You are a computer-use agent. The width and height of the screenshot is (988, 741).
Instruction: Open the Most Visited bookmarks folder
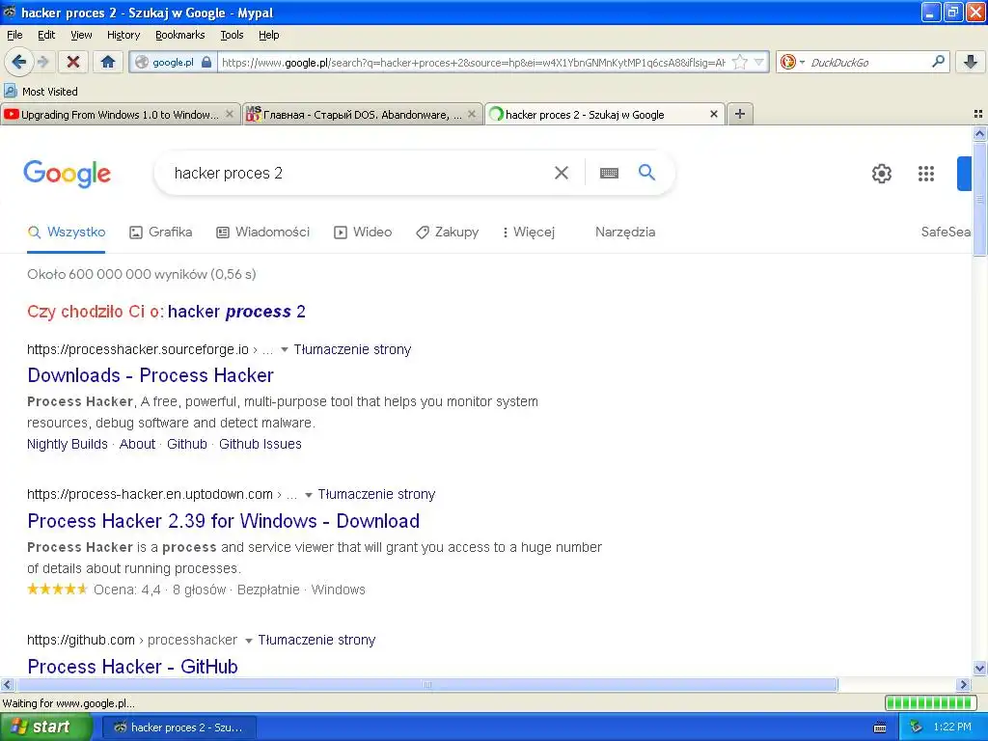pos(41,92)
